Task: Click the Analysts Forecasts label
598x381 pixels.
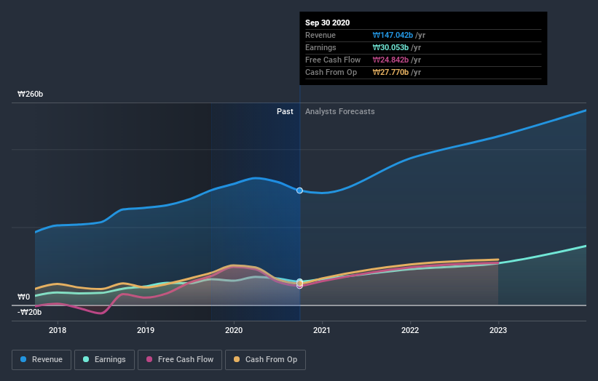Action: click(340, 111)
